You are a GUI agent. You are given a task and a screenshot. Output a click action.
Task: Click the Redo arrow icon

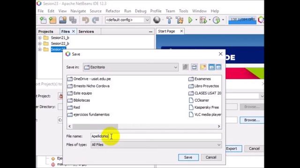(x=96, y=20)
